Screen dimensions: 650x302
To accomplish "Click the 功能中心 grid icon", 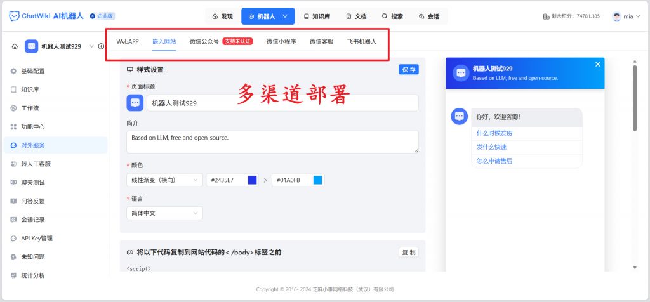I will pos(13,127).
